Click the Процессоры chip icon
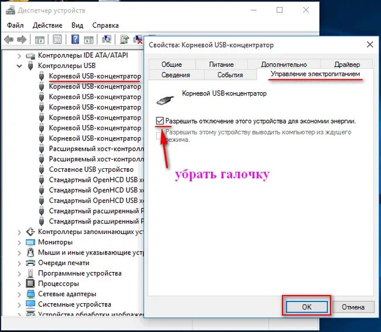 [30, 283]
